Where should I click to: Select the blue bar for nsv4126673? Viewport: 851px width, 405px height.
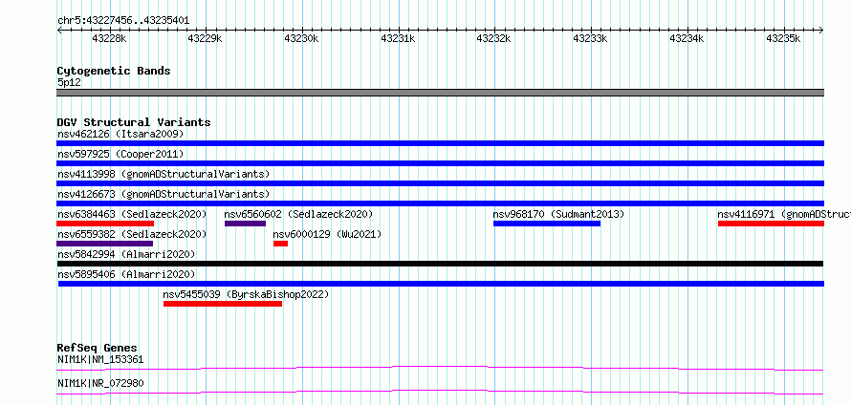[441, 203]
